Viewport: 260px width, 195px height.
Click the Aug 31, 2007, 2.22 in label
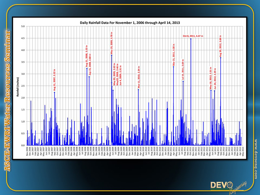click(54, 80)
